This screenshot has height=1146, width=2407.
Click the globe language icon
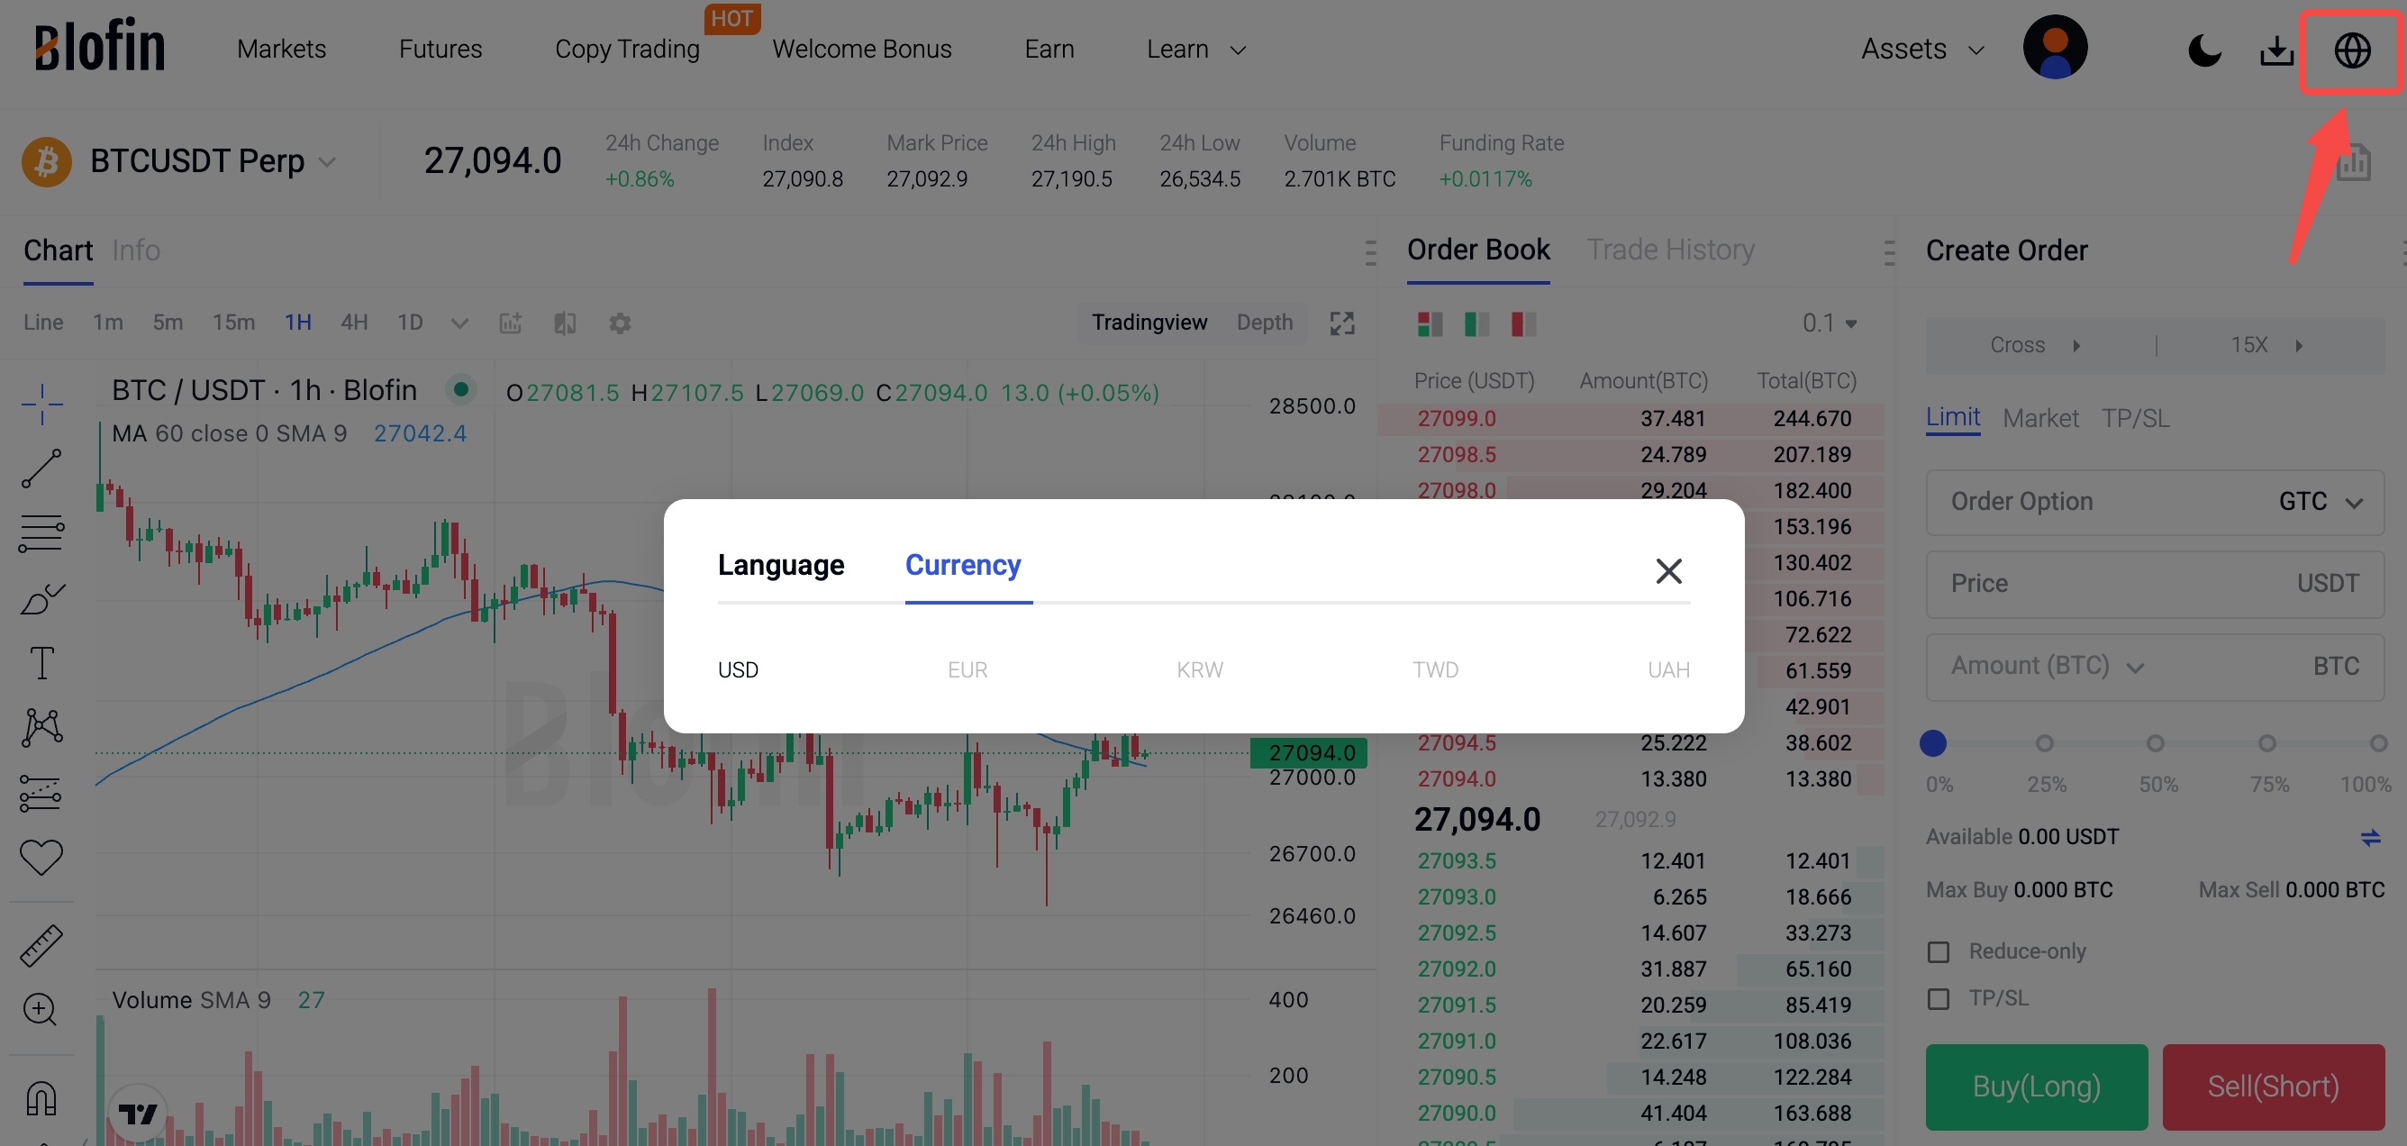[2351, 50]
